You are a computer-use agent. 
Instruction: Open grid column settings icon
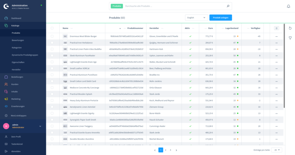point(277,28)
